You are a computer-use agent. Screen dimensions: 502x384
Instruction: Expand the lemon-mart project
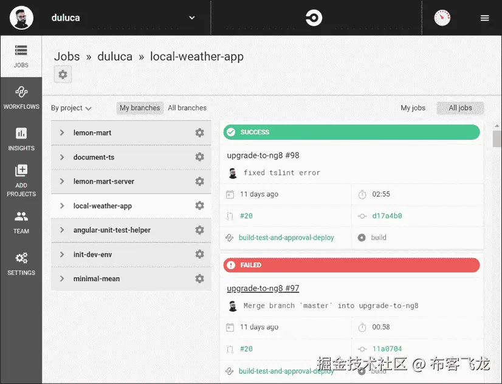coord(62,132)
